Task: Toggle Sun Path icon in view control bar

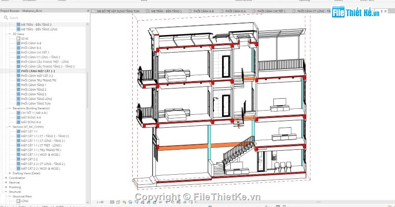Action: pyautogui.click(x=124, y=202)
